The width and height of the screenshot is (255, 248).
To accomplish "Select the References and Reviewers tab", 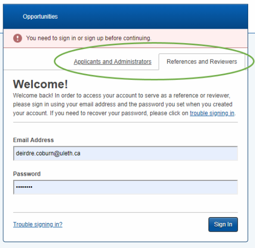I will click(202, 62).
